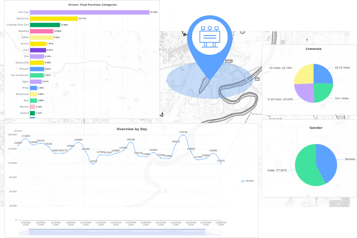Image resolution: width=357 pixels, height=238 pixels.
Task: Click the yellow Restaurant bar at 20.71%
Action: point(54,18)
